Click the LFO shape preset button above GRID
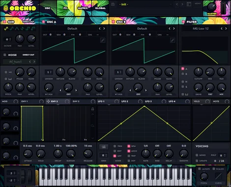Screen dimensions: 231x187 [x=104, y=147]
